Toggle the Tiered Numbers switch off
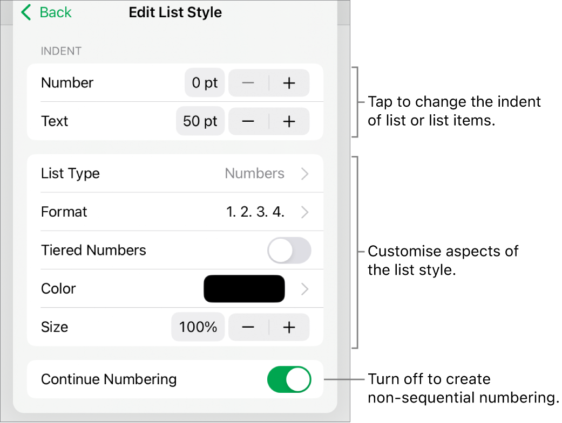 pyautogui.click(x=289, y=250)
